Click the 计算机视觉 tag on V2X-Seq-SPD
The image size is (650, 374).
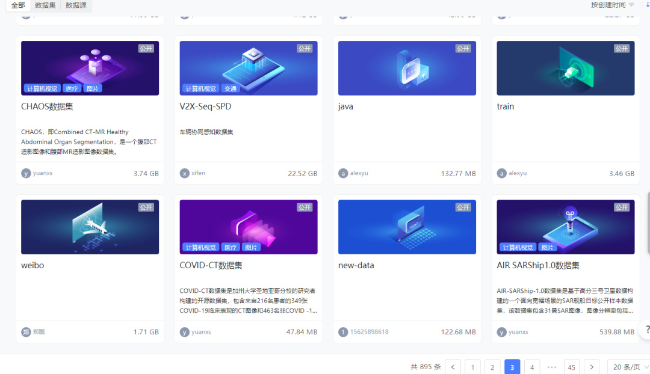(200, 88)
